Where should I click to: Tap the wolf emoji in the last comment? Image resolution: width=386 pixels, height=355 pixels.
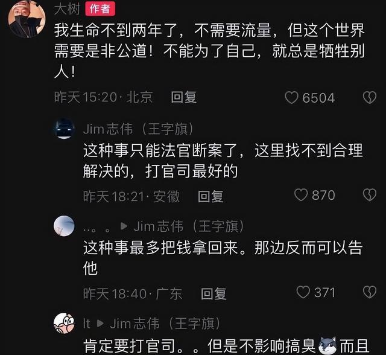click(x=327, y=345)
